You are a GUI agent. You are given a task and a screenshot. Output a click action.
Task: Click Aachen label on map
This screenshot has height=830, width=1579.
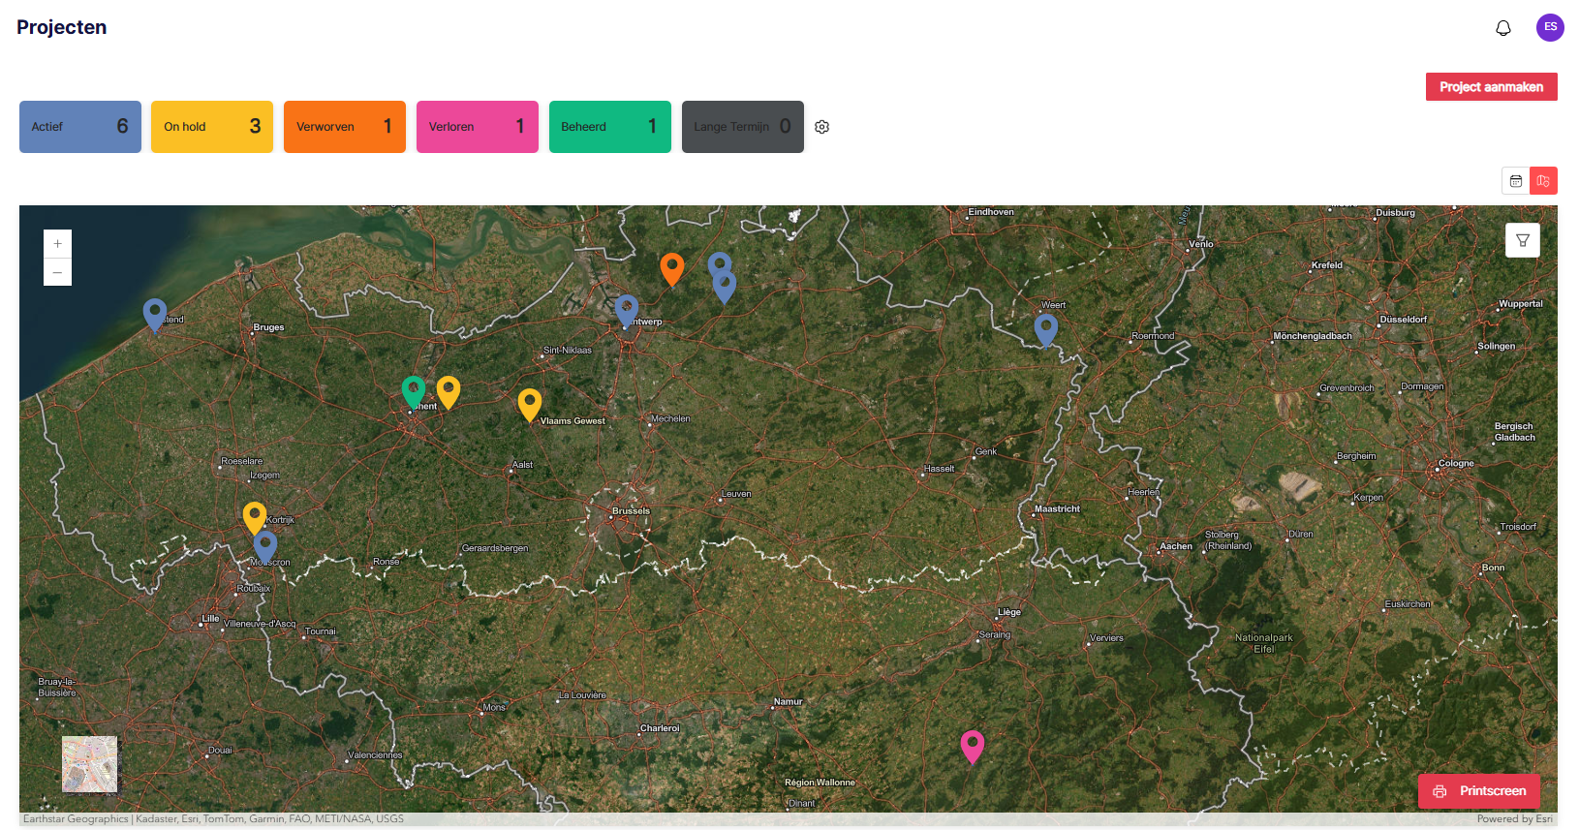coord(1176,546)
